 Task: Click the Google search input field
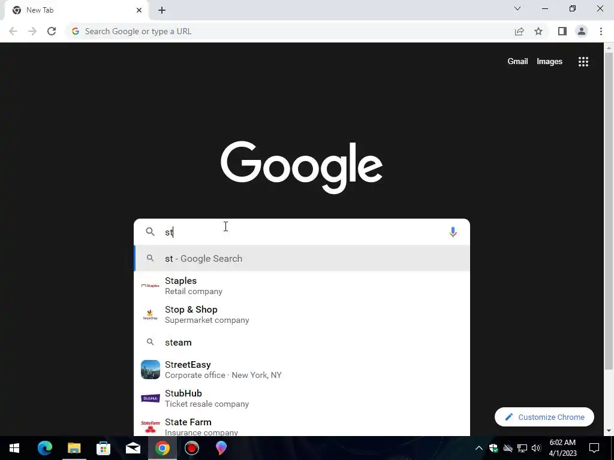pyautogui.click(x=303, y=232)
